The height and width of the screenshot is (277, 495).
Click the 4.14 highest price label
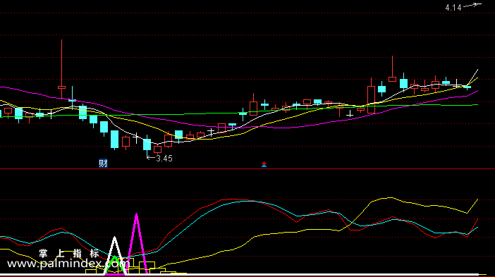[453, 8]
